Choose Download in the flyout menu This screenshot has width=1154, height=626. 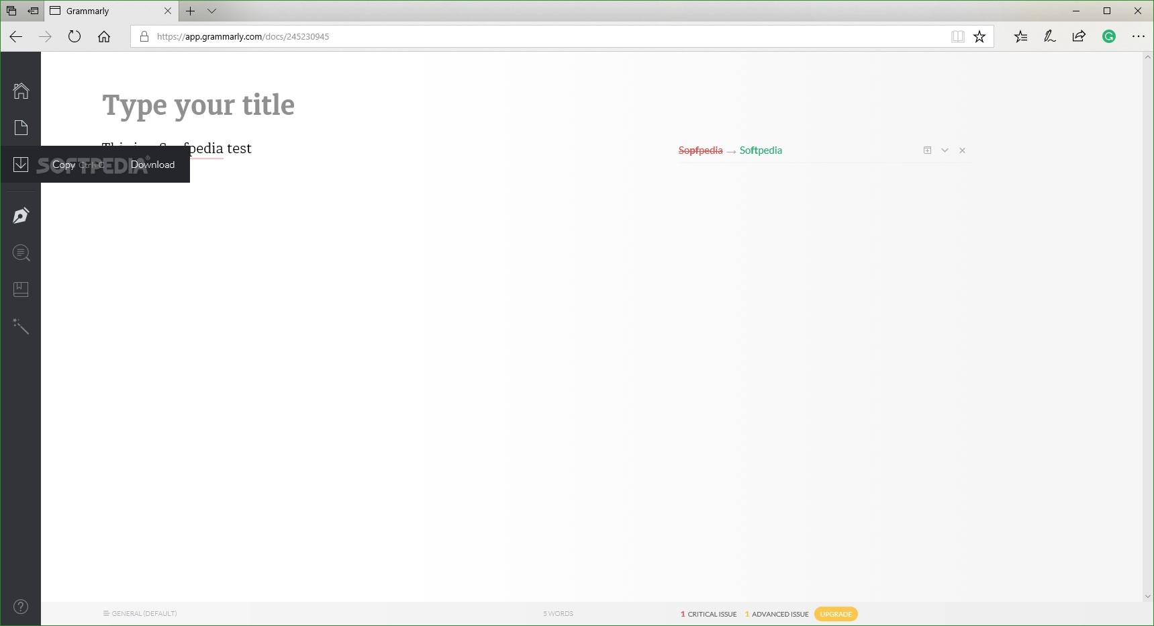(152, 165)
